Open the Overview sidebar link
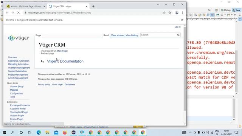242x136 pixels. tap(12, 57)
